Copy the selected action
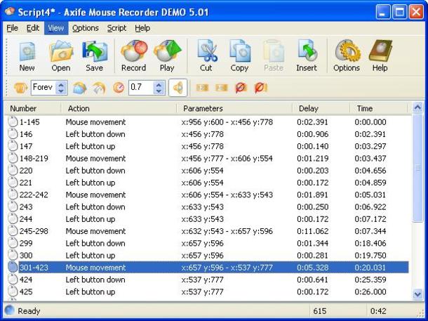 click(239, 57)
